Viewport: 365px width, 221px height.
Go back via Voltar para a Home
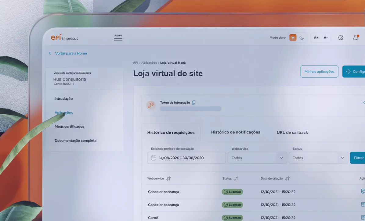71,53
